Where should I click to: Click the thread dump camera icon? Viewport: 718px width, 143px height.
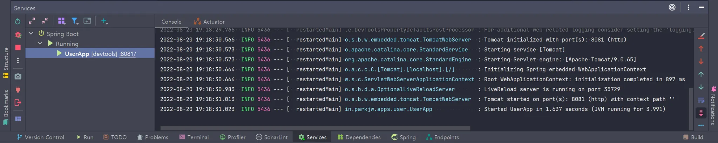point(18,76)
